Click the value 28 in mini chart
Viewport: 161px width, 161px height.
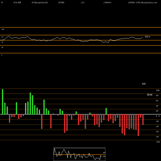click(104, 156)
